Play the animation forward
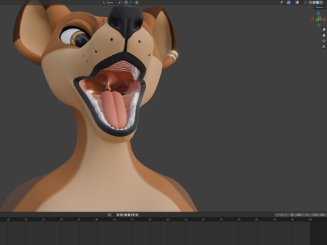Viewport: 327px width, 245px height. coord(129,215)
